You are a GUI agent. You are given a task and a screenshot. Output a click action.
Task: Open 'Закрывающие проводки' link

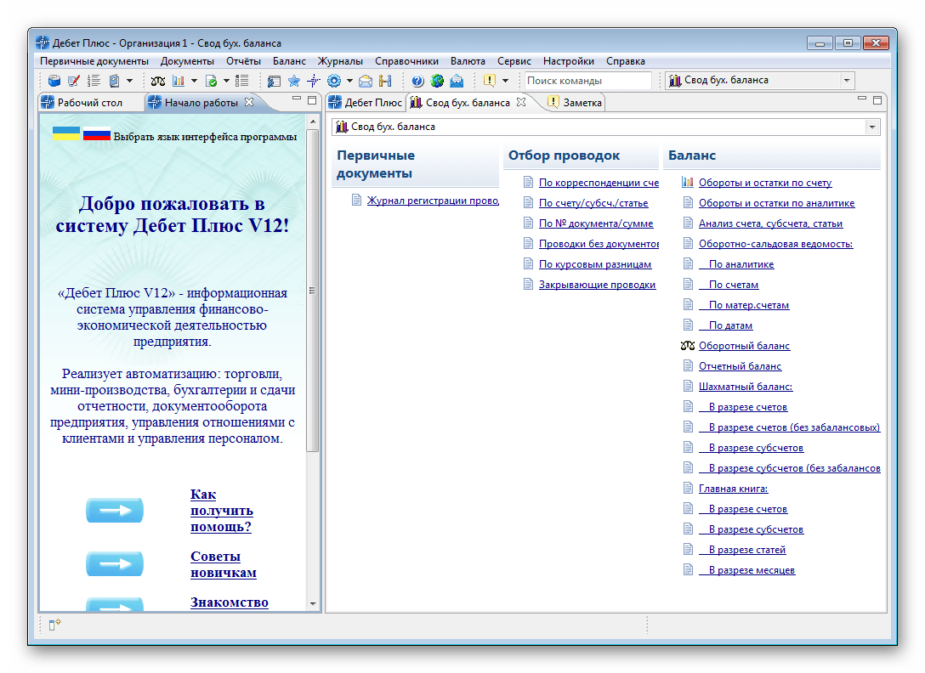[597, 285]
